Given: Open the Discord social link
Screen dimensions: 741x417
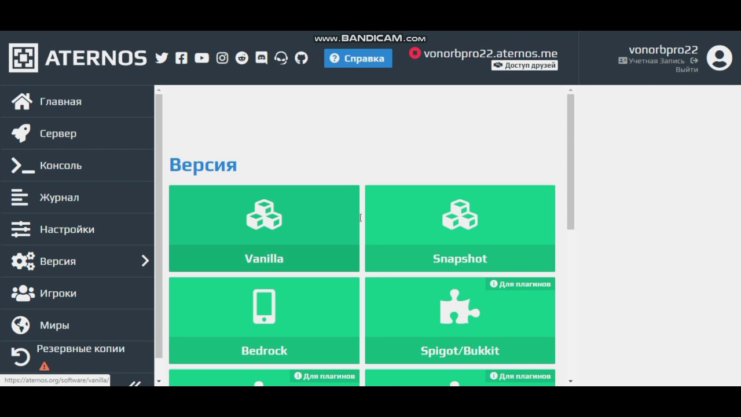Looking at the screenshot, I should coord(261,58).
